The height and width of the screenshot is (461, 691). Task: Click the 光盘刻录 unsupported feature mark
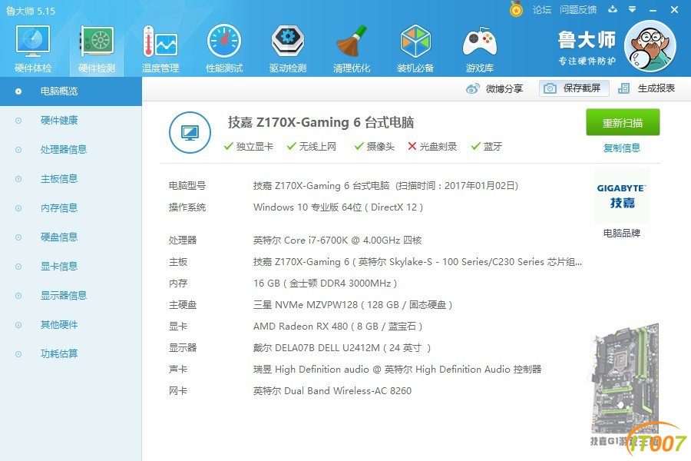click(x=432, y=147)
